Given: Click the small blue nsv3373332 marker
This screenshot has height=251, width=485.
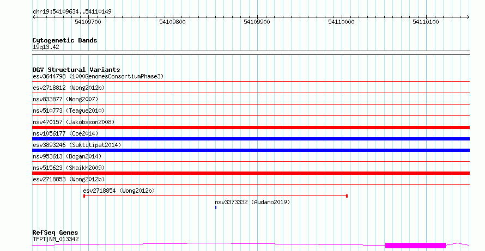Looking at the screenshot, I should 216,207.
